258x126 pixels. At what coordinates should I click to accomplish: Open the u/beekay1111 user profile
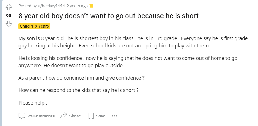tap(46, 6)
